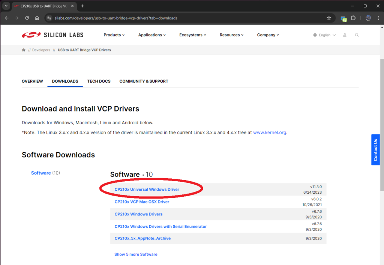Screen dimensions: 384x265
Task: Expand the Products menu
Action: (114, 35)
